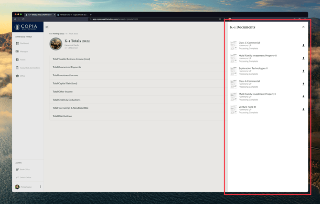Expand the Total Distributions row
The image size is (320, 204).
(62, 116)
